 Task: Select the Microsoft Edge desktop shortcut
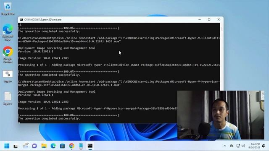click(8, 32)
